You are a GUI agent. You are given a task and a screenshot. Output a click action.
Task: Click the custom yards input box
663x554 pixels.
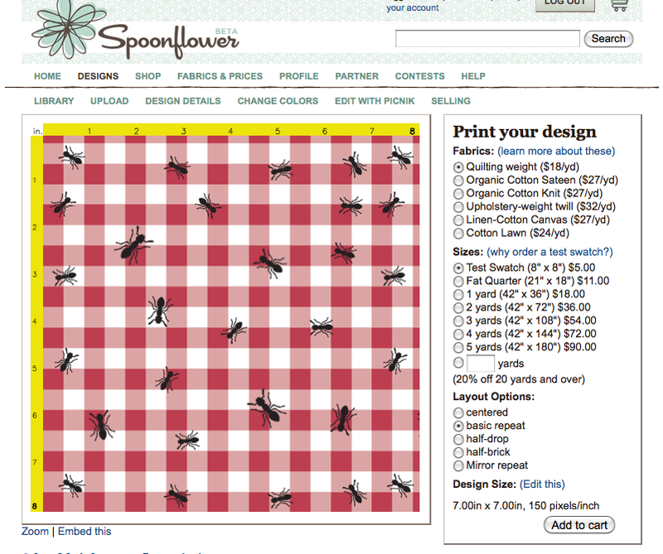481,364
